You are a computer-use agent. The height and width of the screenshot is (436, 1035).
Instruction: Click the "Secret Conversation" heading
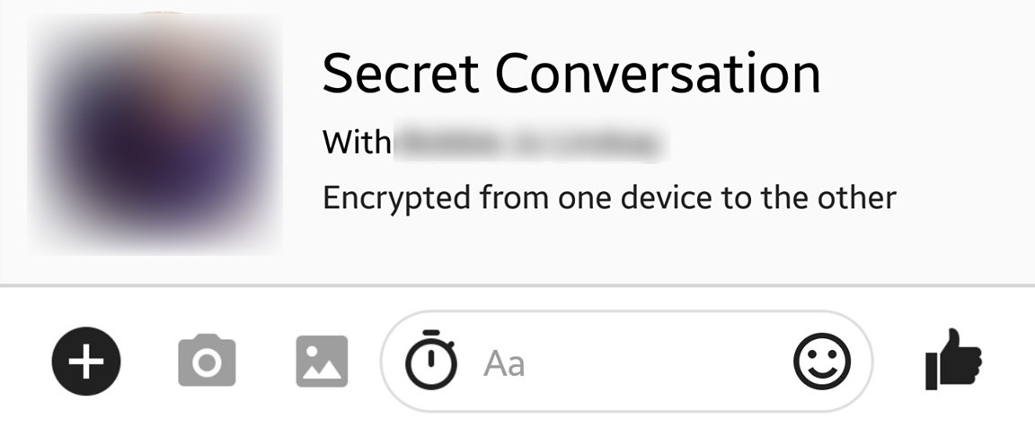[571, 74]
